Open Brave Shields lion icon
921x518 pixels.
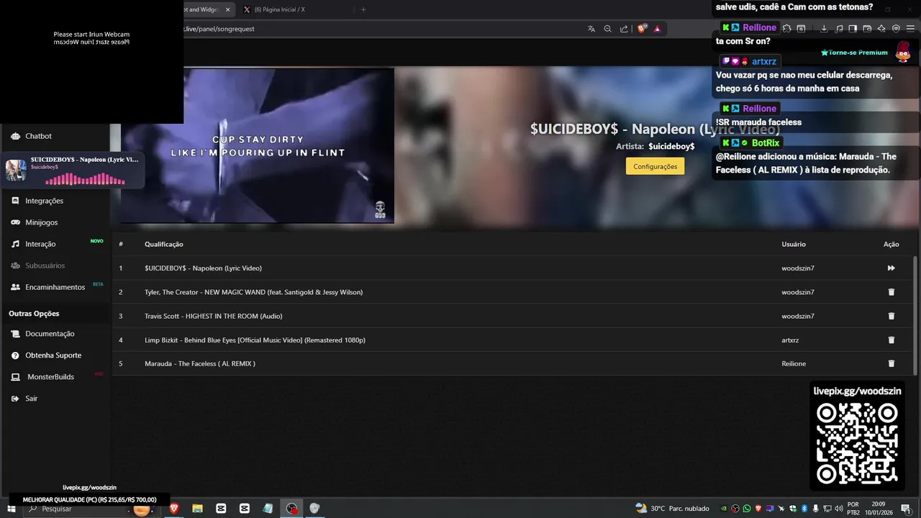point(642,29)
